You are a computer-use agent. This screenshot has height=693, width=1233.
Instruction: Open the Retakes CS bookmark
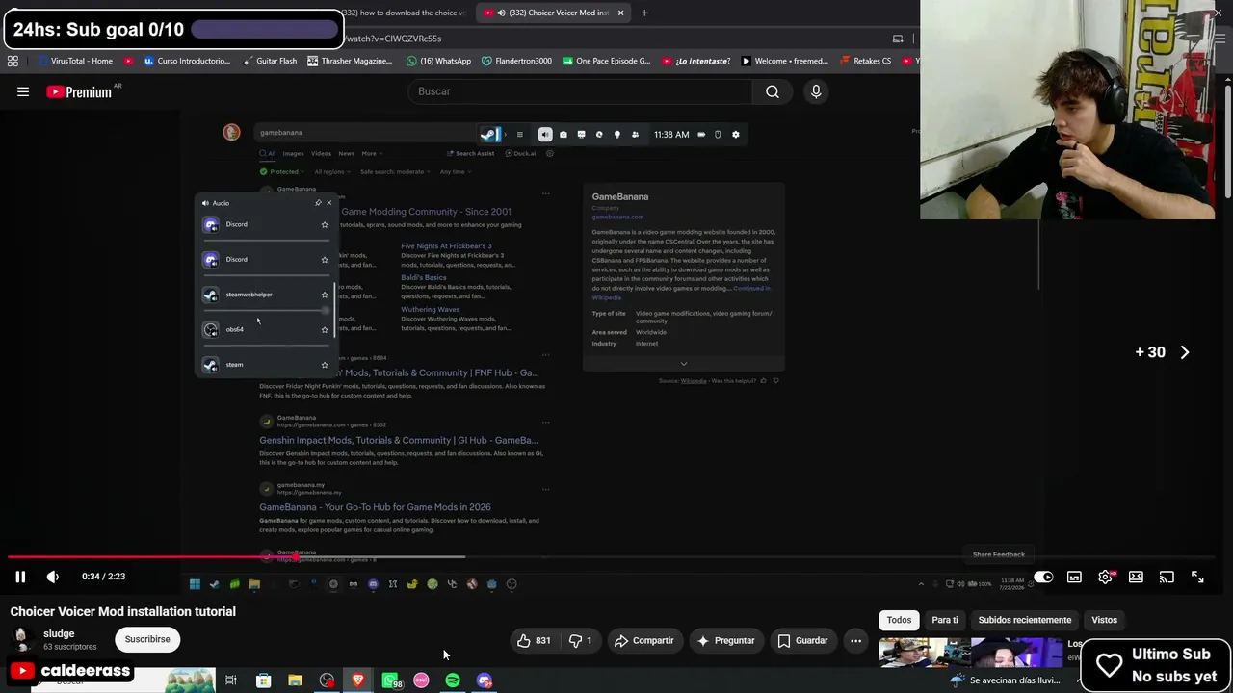click(866, 61)
